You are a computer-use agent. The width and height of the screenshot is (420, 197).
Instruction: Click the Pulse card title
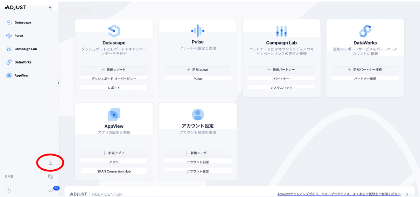tap(198, 42)
